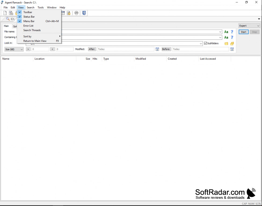Image resolution: width=262 pixels, height=206 pixels.
Task: Open the File menu
Action: point(6,8)
